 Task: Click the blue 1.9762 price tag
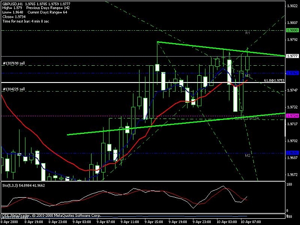pos(292,73)
